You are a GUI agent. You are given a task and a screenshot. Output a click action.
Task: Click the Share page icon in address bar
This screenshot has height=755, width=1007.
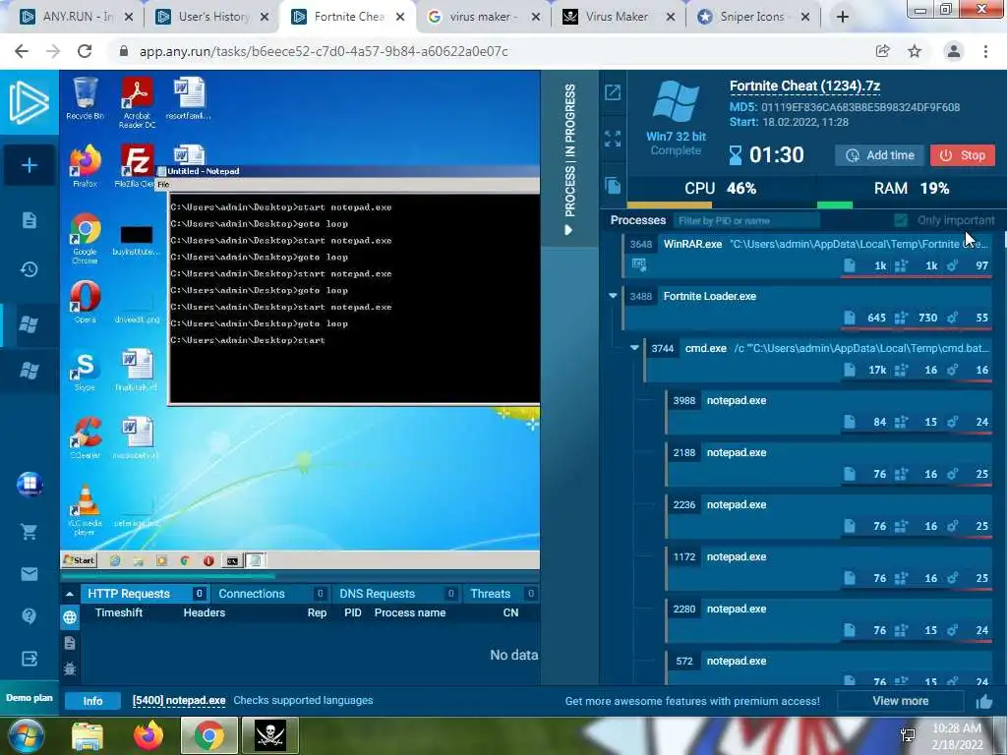[883, 51]
